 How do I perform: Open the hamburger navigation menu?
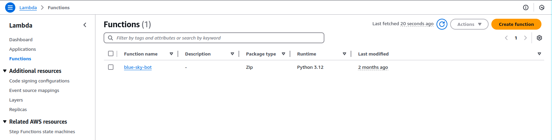(x=10, y=7)
